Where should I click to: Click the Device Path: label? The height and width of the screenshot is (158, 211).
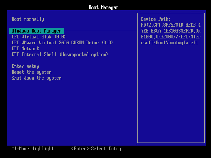(x=156, y=19)
